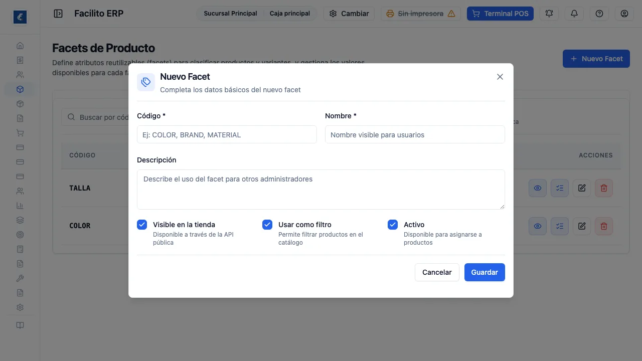Click the red trash icon in the COLOR row
This screenshot has height=361, width=642.
click(x=604, y=226)
